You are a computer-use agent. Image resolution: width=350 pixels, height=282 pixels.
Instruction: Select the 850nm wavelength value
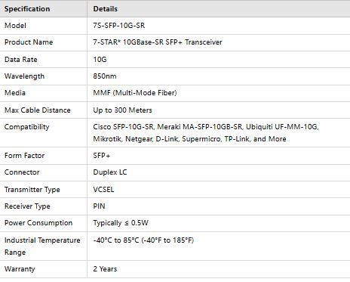[105, 76]
